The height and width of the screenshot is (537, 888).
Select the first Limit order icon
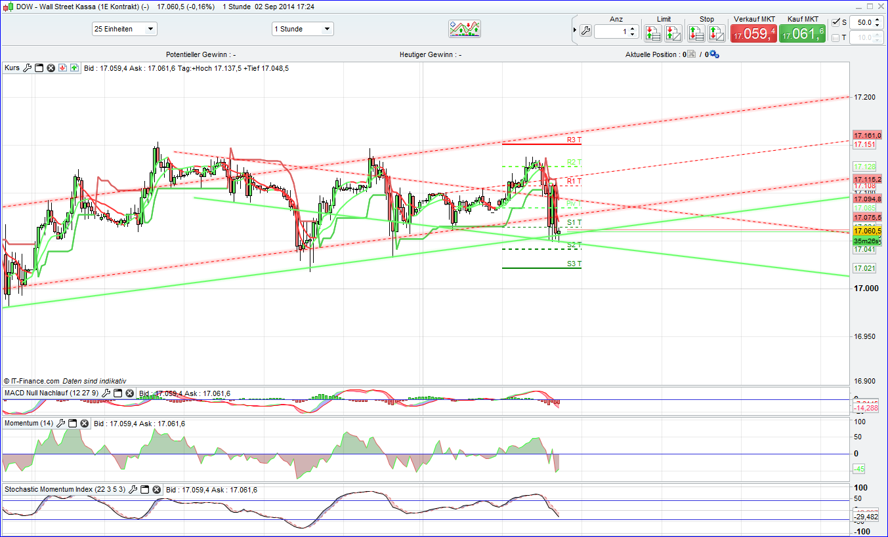[652, 33]
